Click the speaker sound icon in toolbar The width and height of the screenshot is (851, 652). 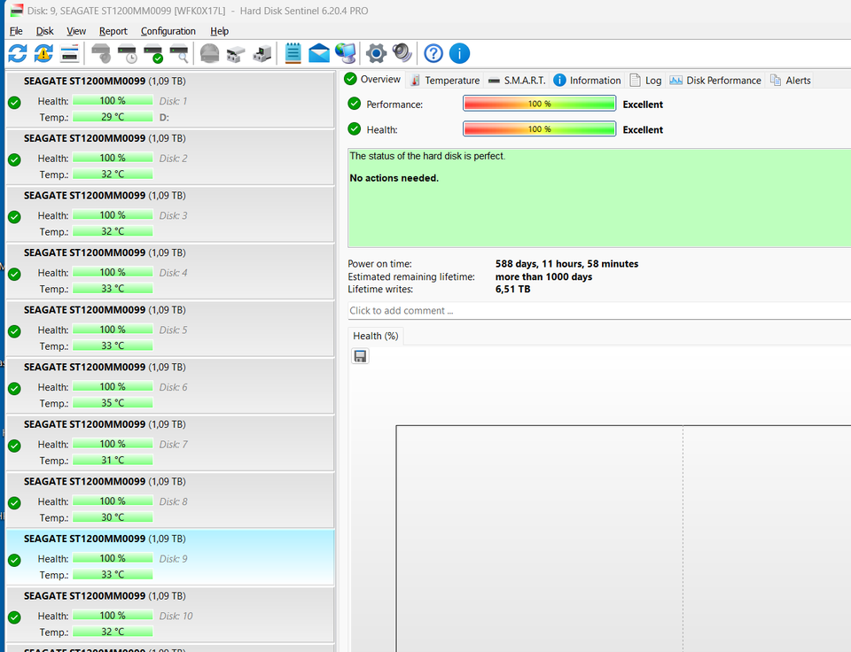coord(402,53)
